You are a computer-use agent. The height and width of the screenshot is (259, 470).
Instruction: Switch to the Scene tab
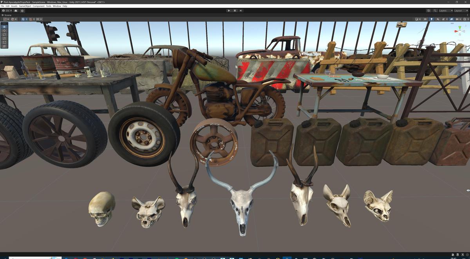7,15
